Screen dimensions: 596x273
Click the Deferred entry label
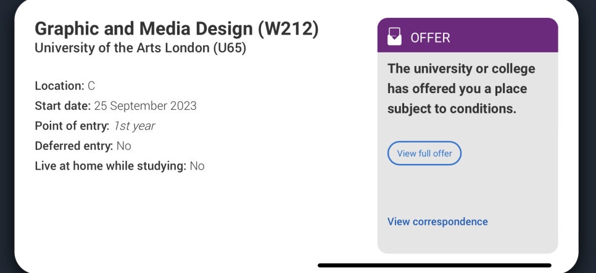point(74,146)
